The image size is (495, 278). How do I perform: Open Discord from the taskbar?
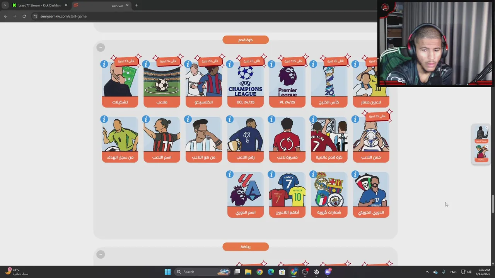click(328, 272)
